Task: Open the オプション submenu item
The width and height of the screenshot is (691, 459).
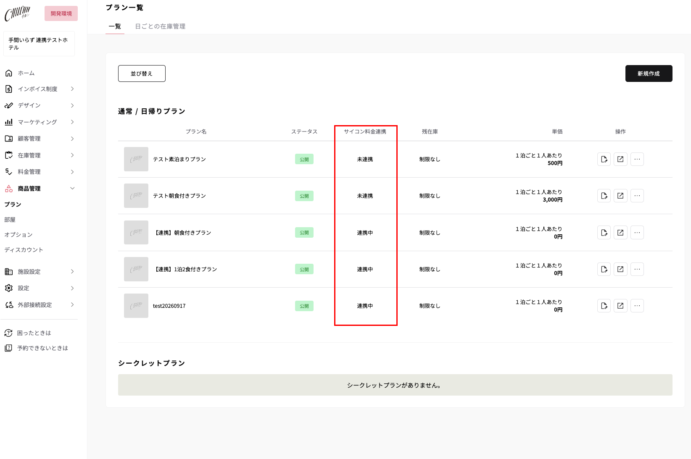Action: coord(18,235)
